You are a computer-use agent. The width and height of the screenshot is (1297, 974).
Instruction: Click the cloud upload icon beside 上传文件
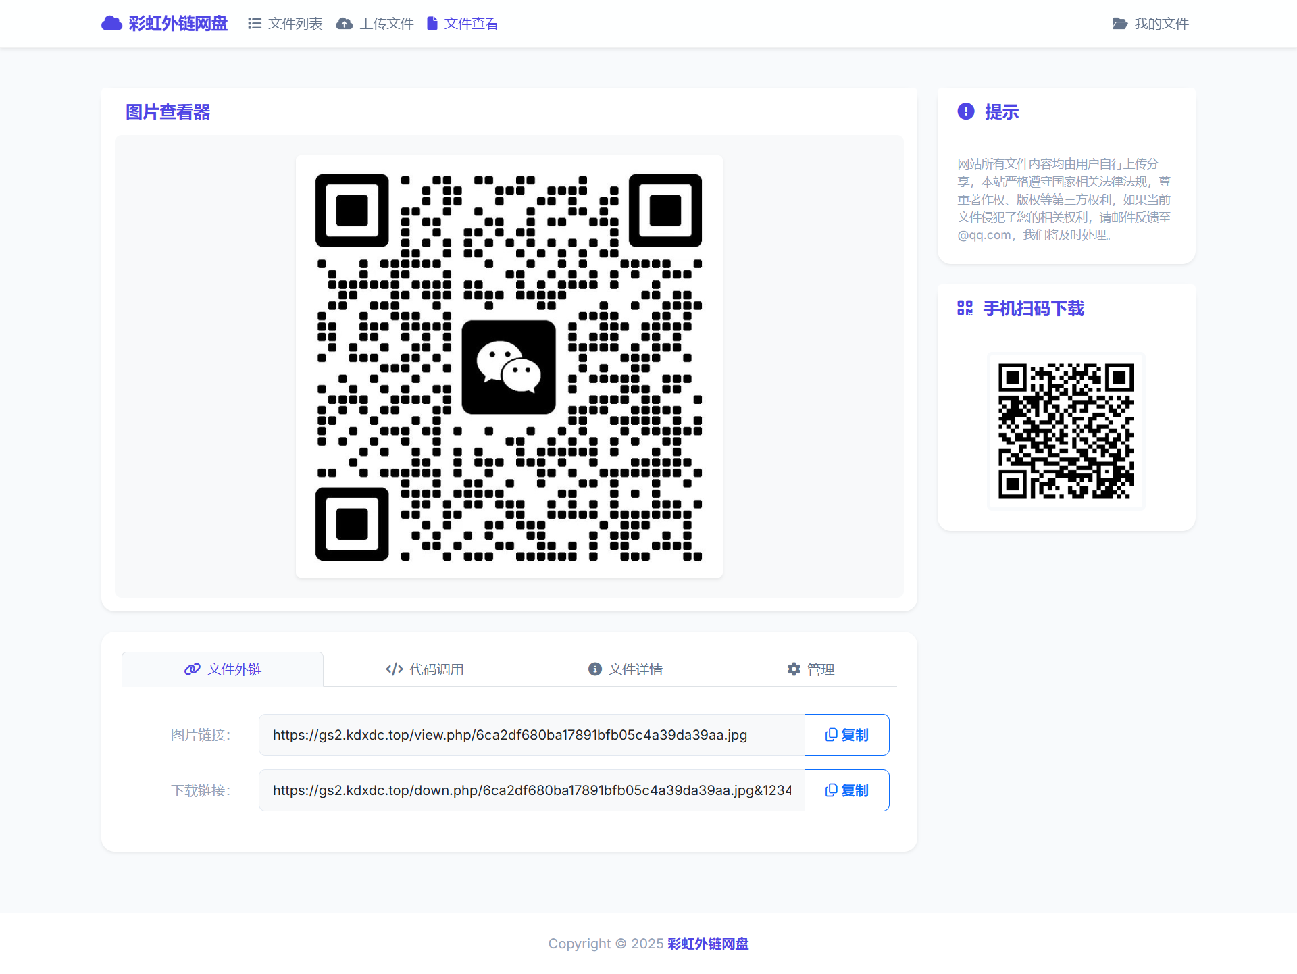pyautogui.click(x=345, y=24)
